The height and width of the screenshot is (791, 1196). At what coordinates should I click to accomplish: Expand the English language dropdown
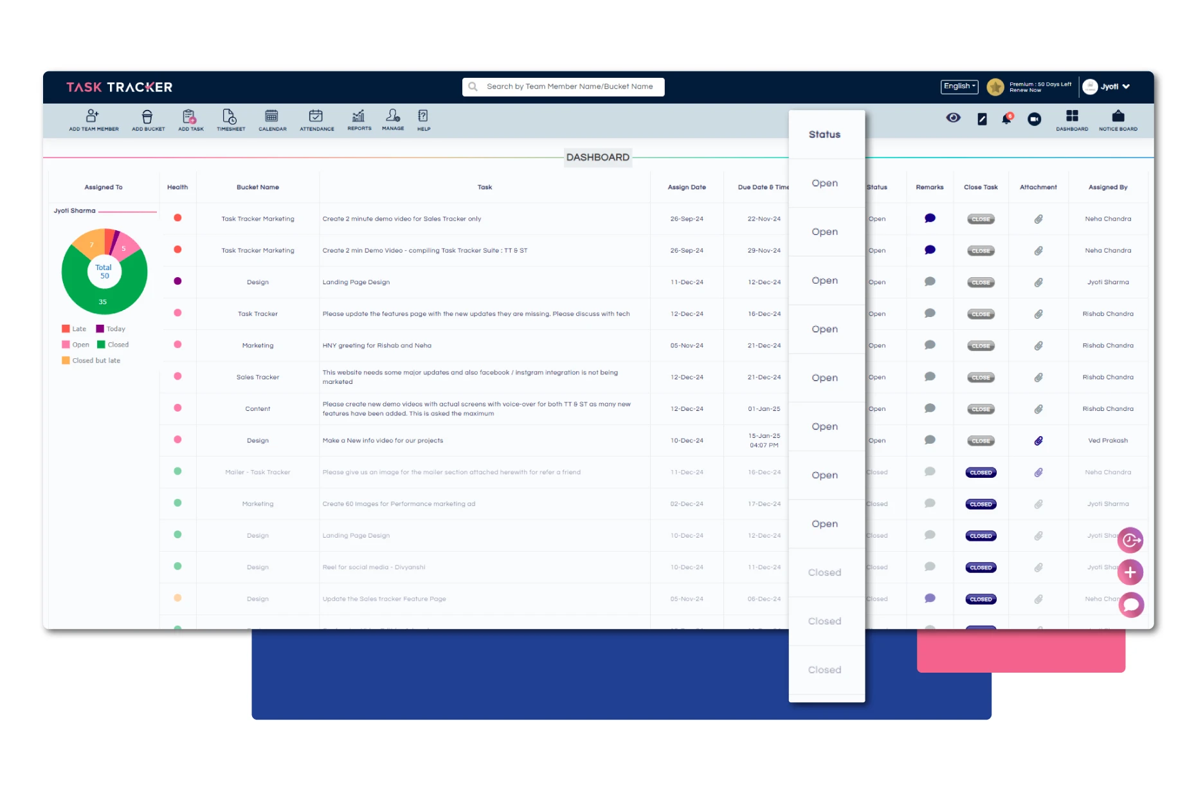pyautogui.click(x=959, y=87)
